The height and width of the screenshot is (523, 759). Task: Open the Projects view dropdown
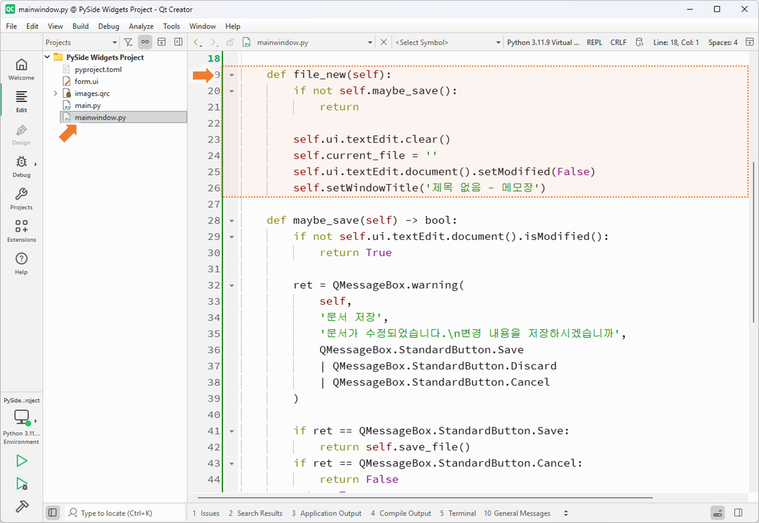point(81,42)
